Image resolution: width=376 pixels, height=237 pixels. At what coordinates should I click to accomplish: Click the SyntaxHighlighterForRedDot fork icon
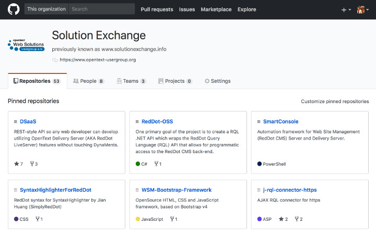point(38,219)
